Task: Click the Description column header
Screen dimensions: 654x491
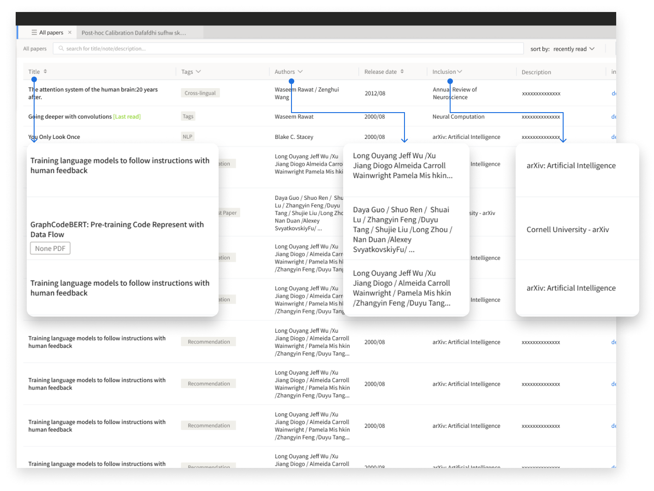Action: [536, 72]
